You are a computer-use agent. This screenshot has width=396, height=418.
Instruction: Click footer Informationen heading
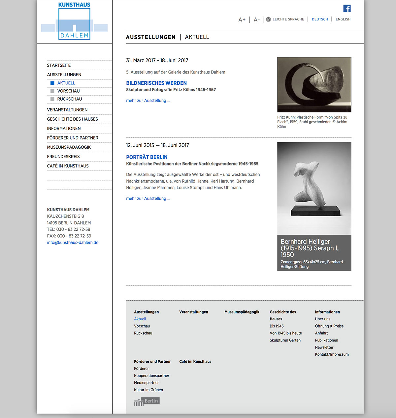(x=327, y=312)
